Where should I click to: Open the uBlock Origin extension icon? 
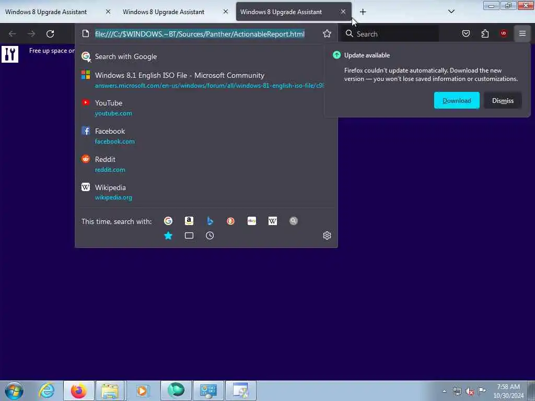[504, 33]
